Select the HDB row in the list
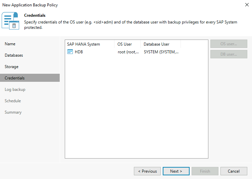Viewport: 252px width, 179px height. pos(79,52)
